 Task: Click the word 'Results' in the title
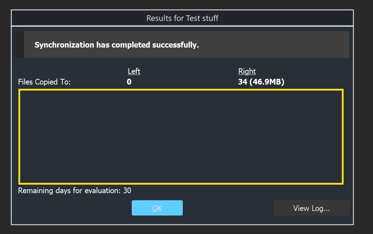click(x=159, y=18)
